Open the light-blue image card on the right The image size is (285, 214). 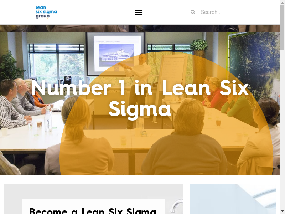233,199
